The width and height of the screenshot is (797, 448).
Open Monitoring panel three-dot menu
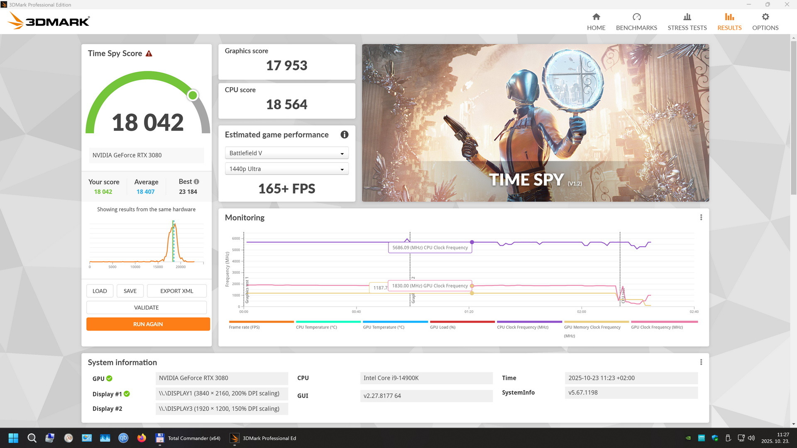701,217
